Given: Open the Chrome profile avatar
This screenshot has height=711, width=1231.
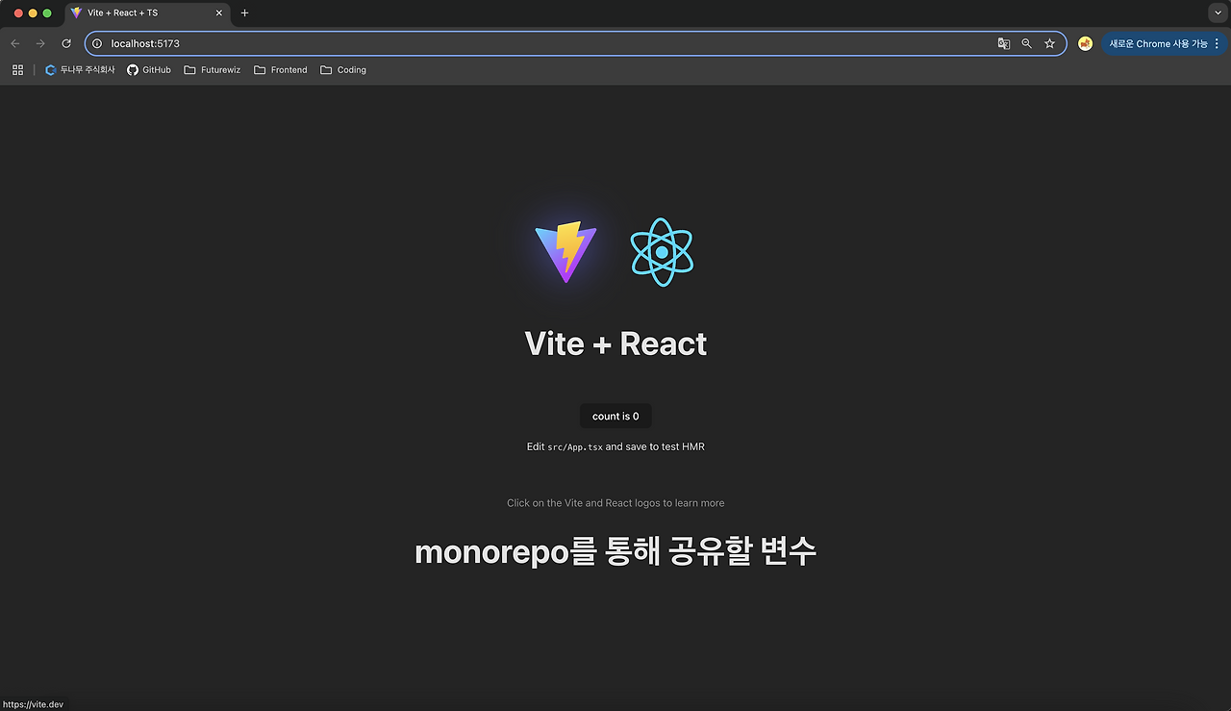Looking at the screenshot, I should (x=1085, y=43).
